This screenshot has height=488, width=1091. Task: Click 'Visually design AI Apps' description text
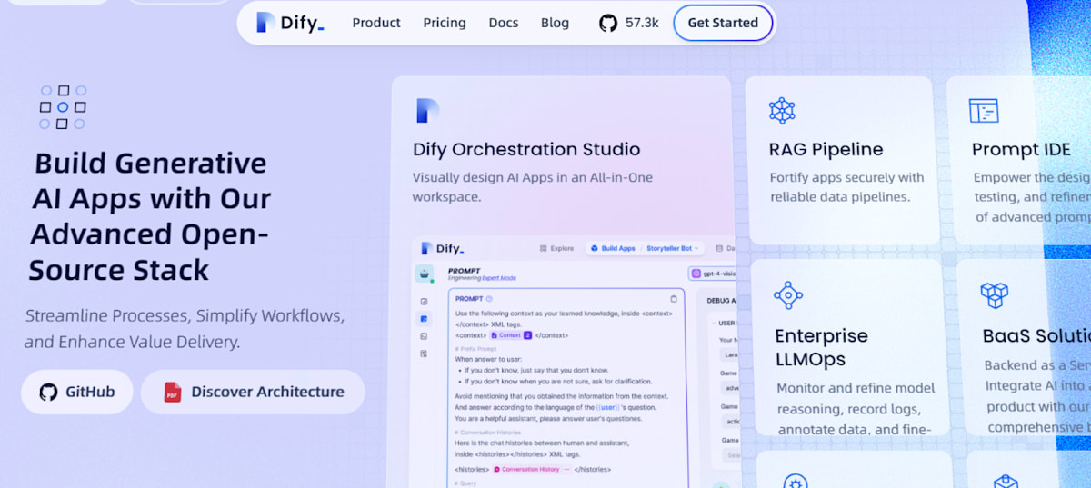pyautogui.click(x=533, y=187)
